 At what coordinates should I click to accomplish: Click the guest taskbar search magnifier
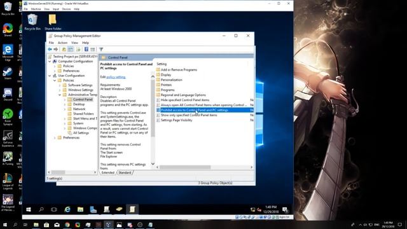(x=41, y=209)
